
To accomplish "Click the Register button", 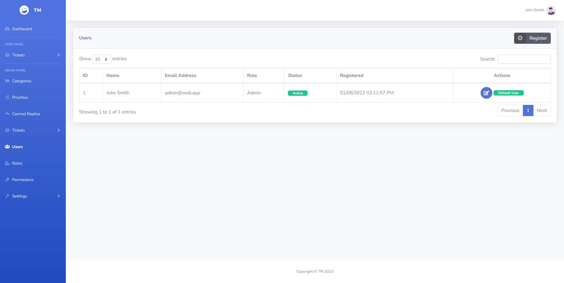I will [x=532, y=38].
